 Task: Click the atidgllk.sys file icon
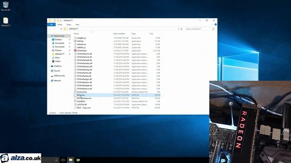click(x=75, y=38)
